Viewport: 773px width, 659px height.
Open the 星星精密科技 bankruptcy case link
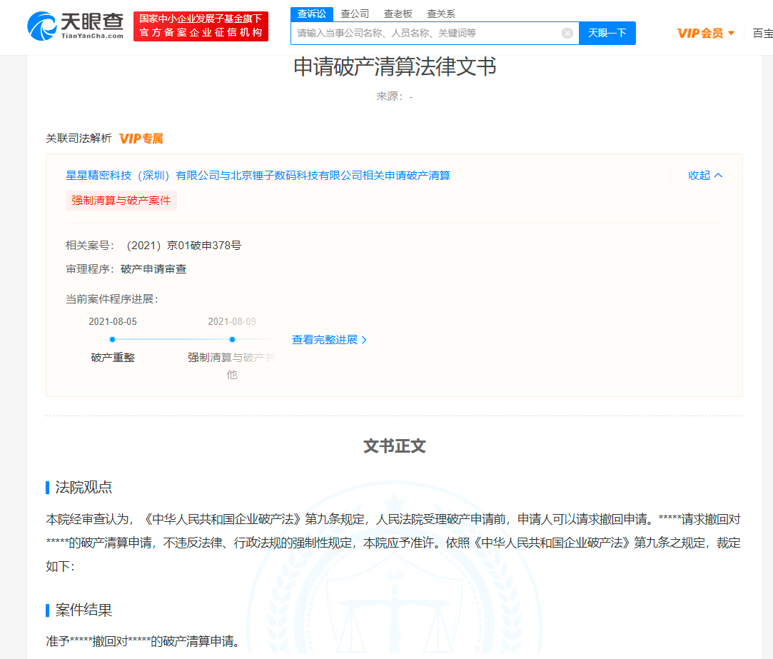258,176
